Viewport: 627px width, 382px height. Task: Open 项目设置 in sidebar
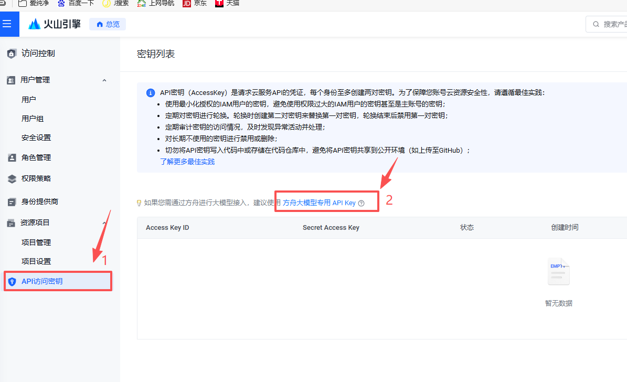[x=36, y=261]
